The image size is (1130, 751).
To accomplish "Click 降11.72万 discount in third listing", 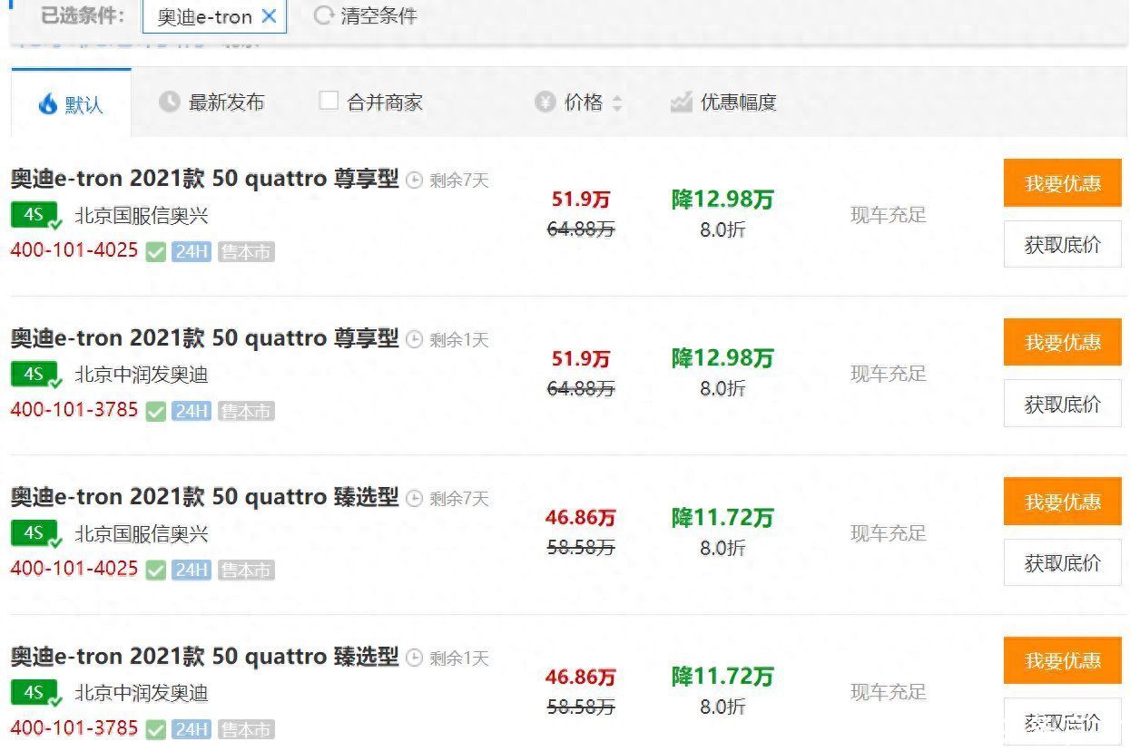I will [722, 518].
